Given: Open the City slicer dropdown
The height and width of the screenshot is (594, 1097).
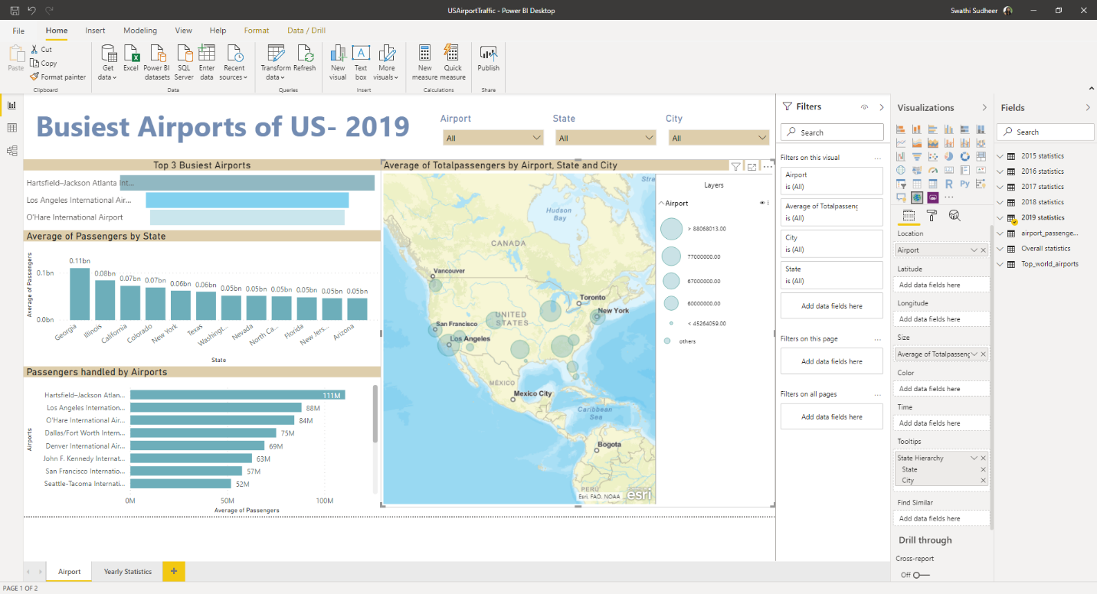Looking at the screenshot, I should pos(719,138).
